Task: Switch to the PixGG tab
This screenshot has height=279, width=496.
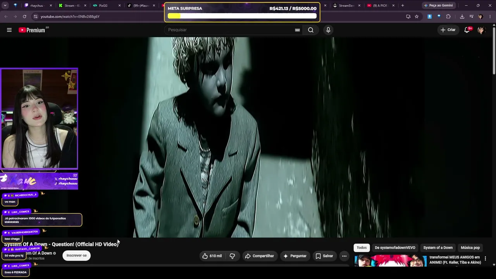Action: tap(107, 5)
